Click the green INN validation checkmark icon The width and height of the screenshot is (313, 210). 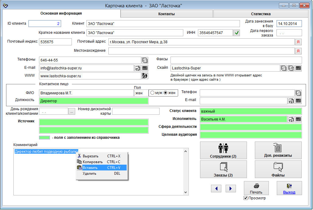pos(237,33)
